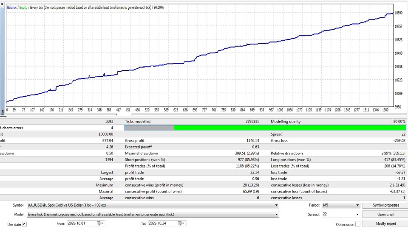The image size is (408, 229).
Task: Click the Modify expert button
Action: tap(385, 223)
